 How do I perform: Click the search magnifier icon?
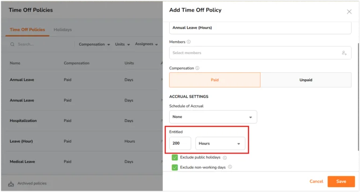pyautogui.click(x=12, y=44)
